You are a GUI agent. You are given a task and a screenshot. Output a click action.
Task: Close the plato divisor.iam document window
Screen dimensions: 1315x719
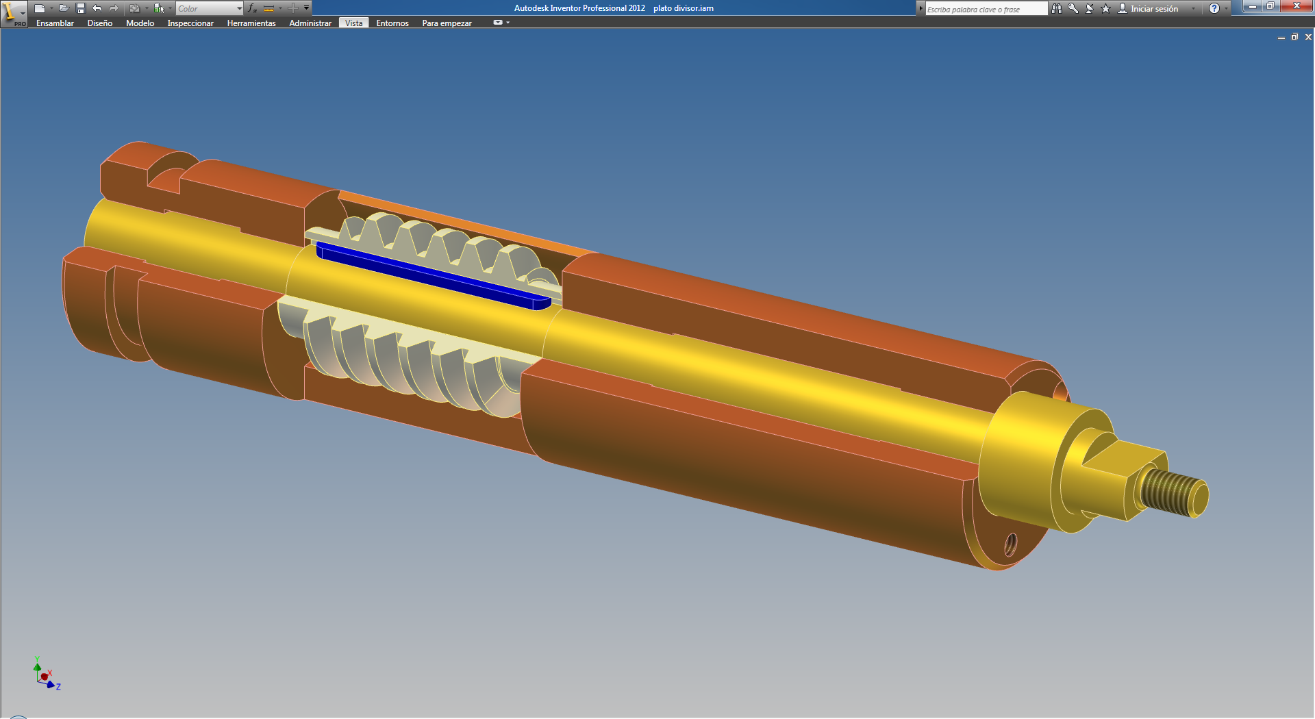[1308, 37]
